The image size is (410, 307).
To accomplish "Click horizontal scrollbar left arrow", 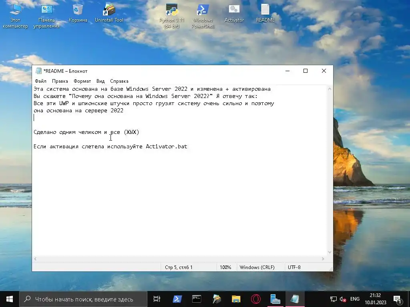I will 35,259.
